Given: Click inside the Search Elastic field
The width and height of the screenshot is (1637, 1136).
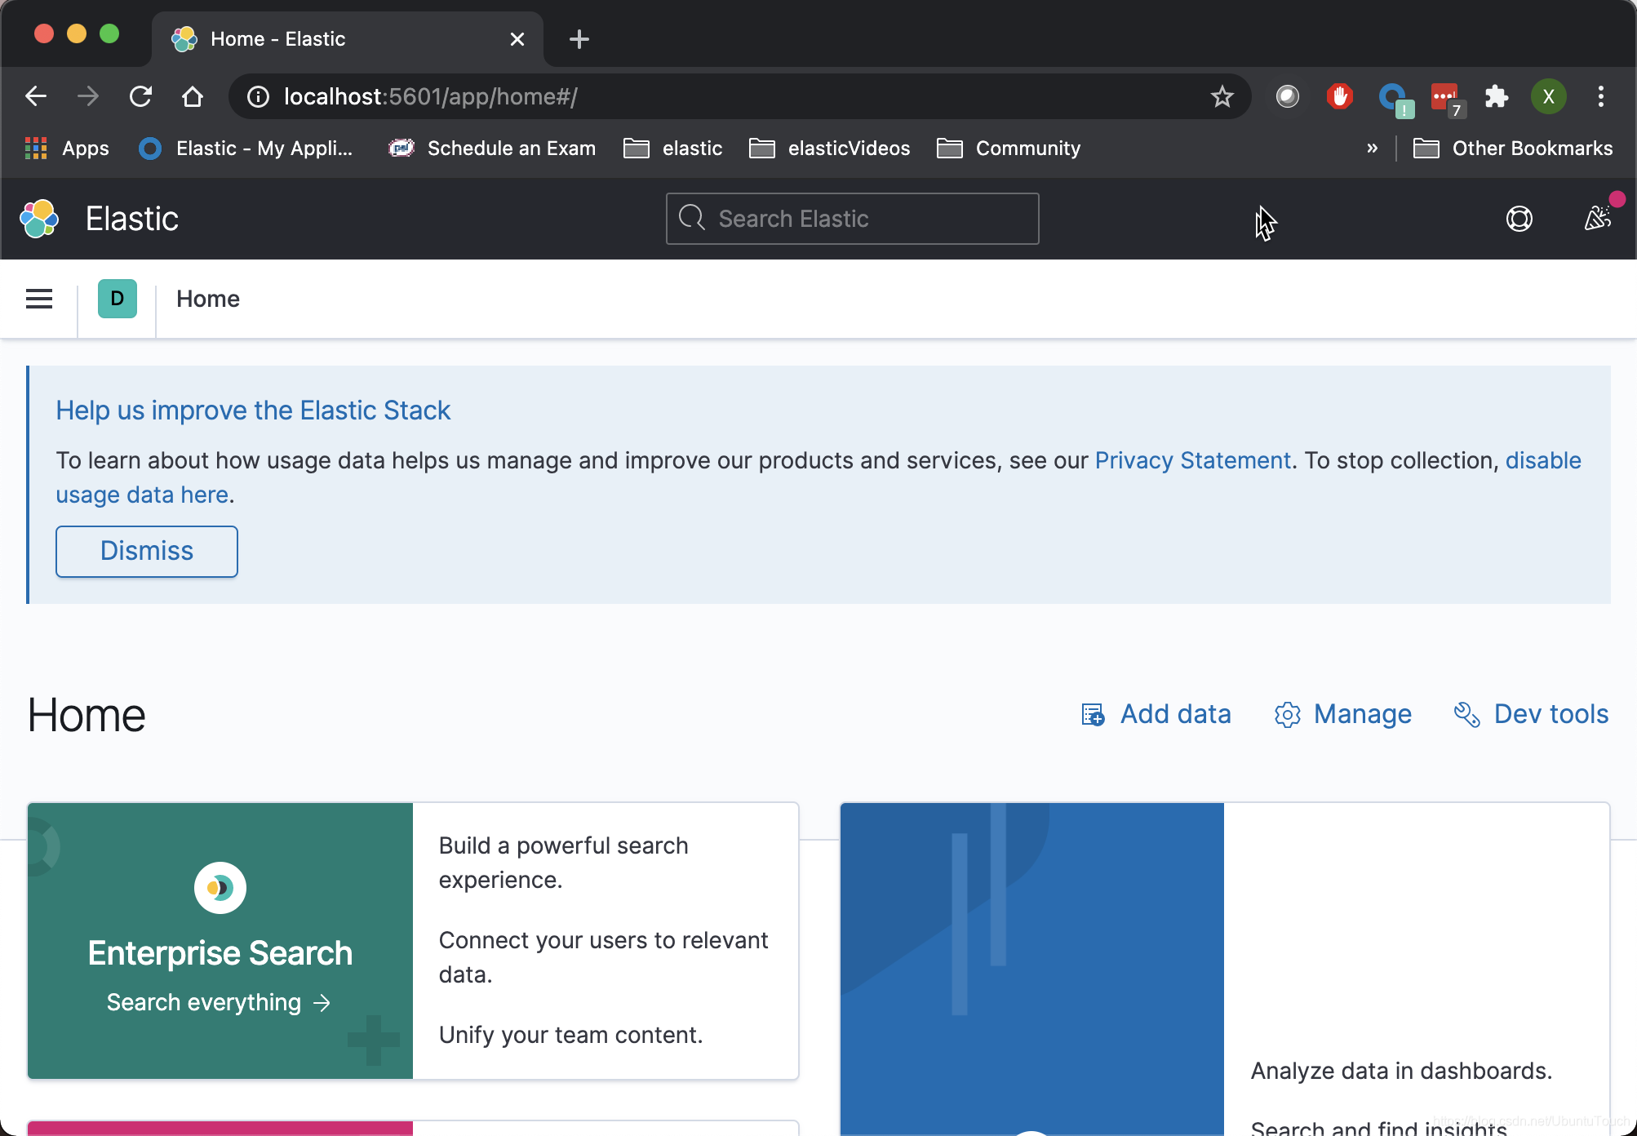Looking at the screenshot, I should (x=851, y=219).
